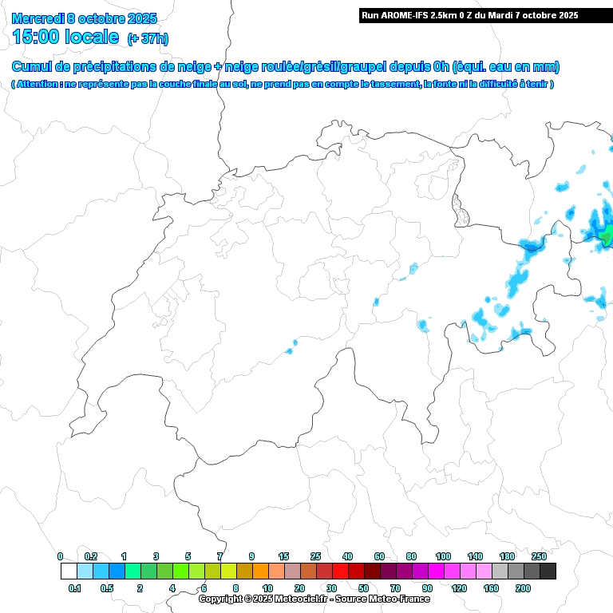Click the Cumul de précipitations de neige title
This screenshot has height=613, width=613.
click(x=286, y=67)
